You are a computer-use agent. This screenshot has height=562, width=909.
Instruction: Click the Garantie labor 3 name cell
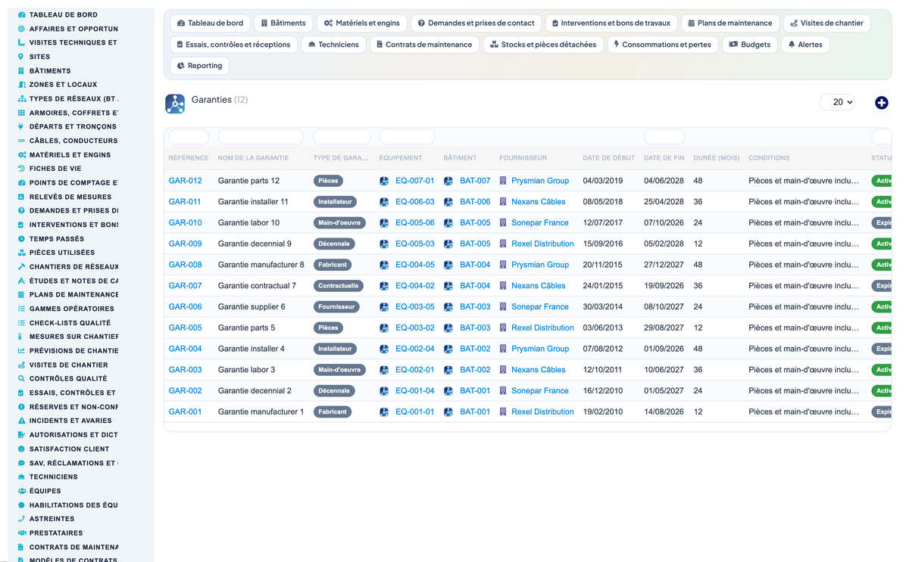pyautogui.click(x=246, y=370)
